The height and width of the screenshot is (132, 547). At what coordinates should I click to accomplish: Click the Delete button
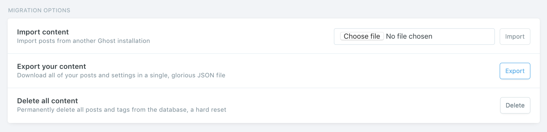click(515, 105)
